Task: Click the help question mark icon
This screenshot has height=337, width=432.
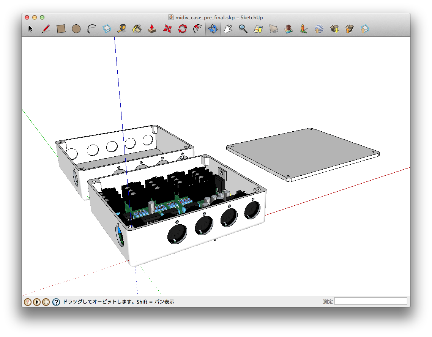Action: coord(56,302)
